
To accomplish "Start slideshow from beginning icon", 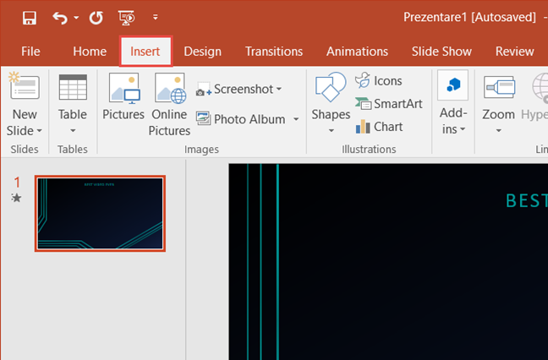I will point(126,18).
